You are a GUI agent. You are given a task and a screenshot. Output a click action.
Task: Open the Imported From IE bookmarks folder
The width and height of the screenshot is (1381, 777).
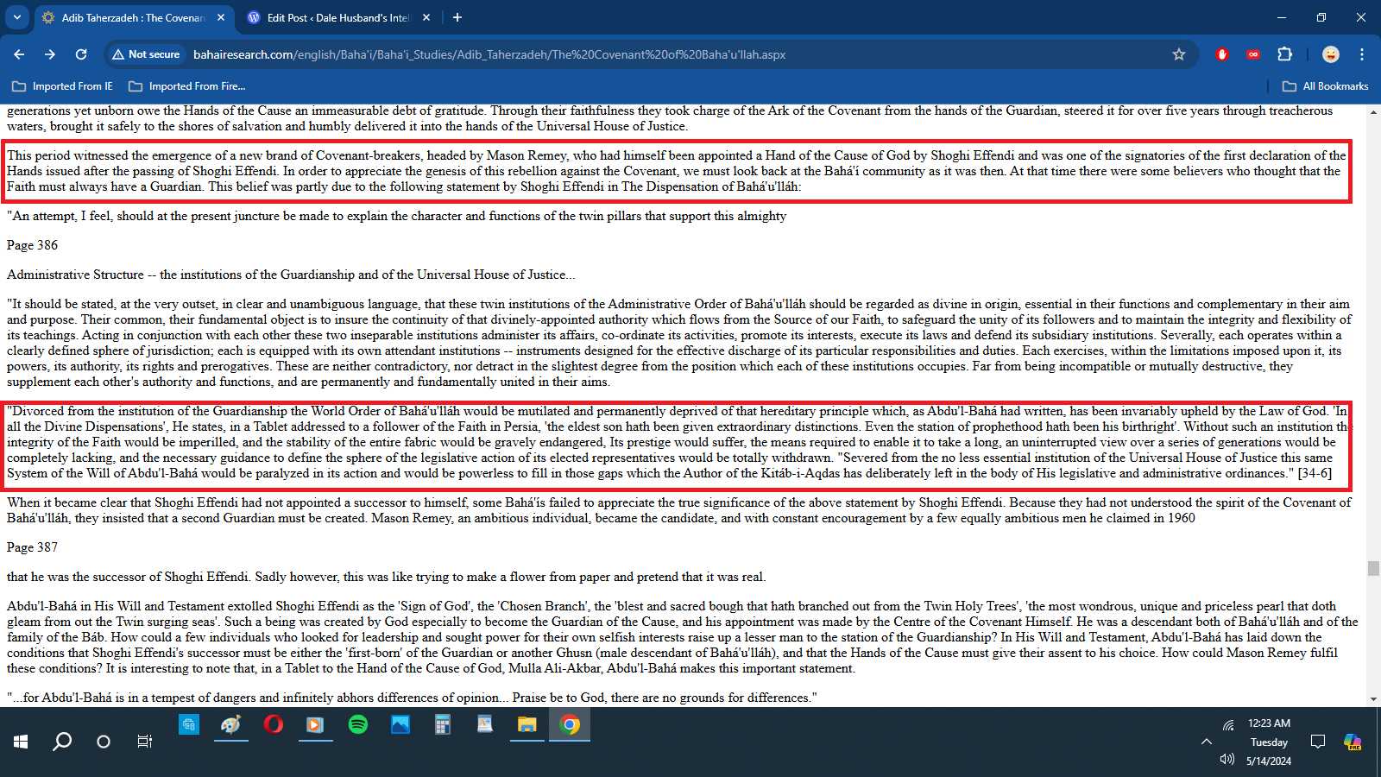[63, 86]
